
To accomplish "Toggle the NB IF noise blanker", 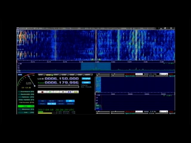I will tap(61, 101).
